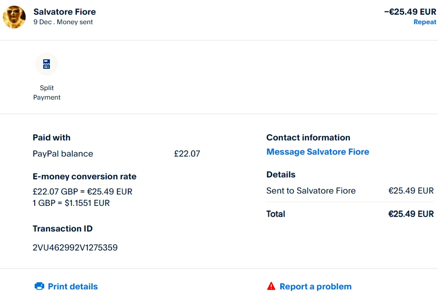The height and width of the screenshot is (297, 438).
Task: Repeat this payment
Action: pyautogui.click(x=425, y=22)
